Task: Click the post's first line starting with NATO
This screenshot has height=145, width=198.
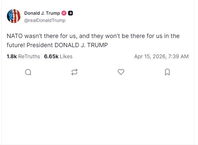Action: (x=93, y=36)
